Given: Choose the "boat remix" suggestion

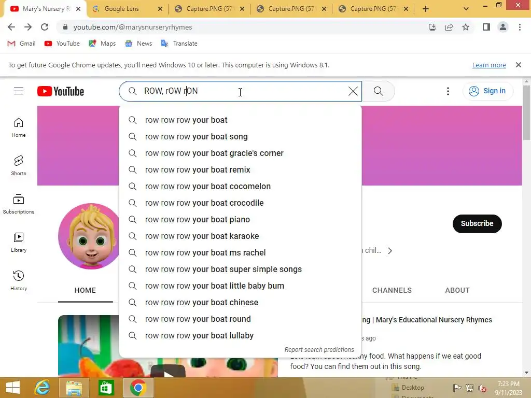Looking at the screenshot, I should pyautogui.click(x=240, y=170).
